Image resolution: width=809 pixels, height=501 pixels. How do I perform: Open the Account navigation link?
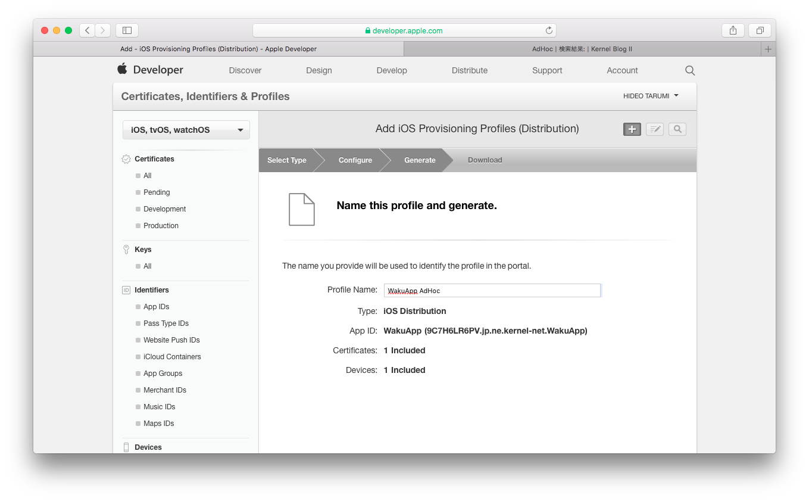click(x=622, y=70)
